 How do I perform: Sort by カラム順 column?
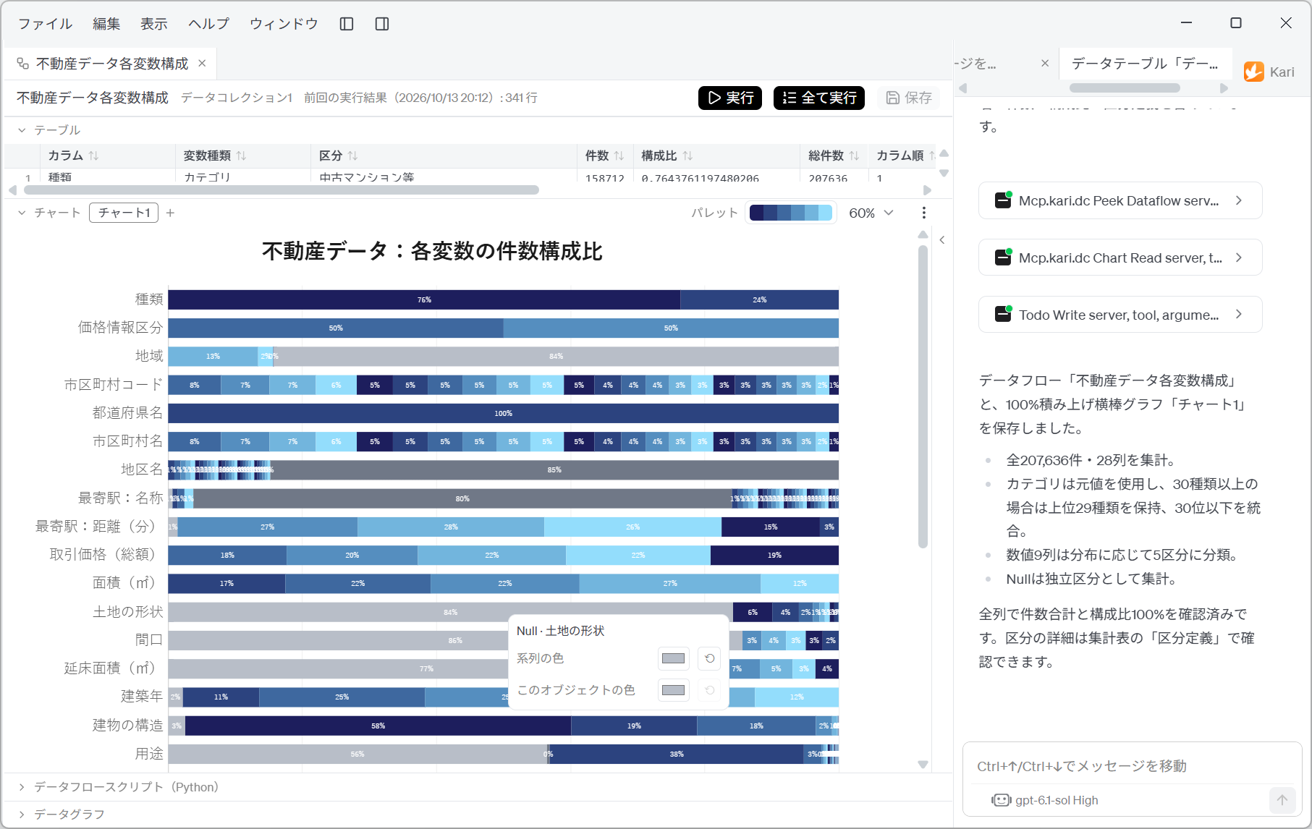(932, 156)
